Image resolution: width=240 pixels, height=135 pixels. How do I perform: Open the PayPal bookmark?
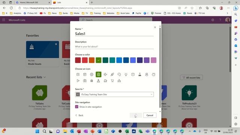[136, 13]
